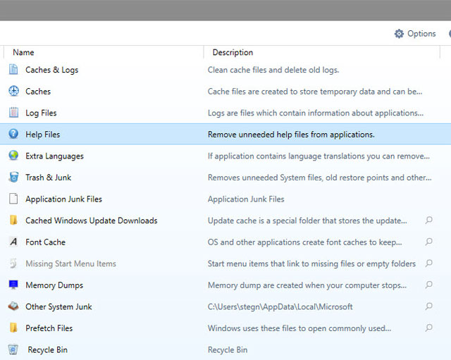Viewport: 451px width, 360px height.
Task: Click the Recycle Bin icon
Action: (13, 349)
